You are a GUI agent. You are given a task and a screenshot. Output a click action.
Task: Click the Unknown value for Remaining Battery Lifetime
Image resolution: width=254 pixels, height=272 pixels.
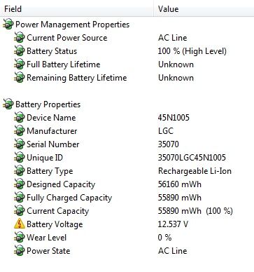(176, 78)
